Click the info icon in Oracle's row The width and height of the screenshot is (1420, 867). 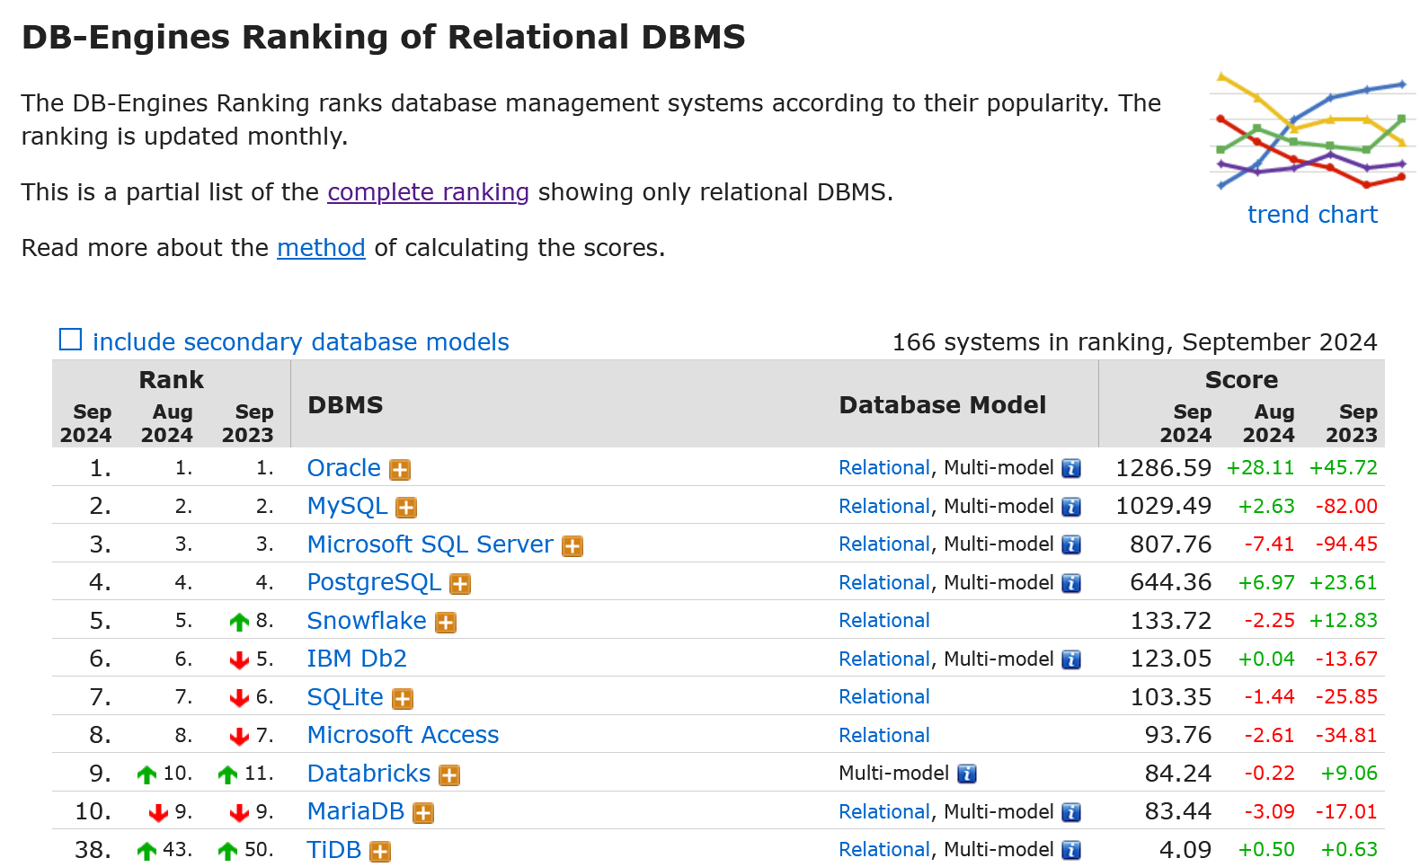click(x=1070, y=468)
